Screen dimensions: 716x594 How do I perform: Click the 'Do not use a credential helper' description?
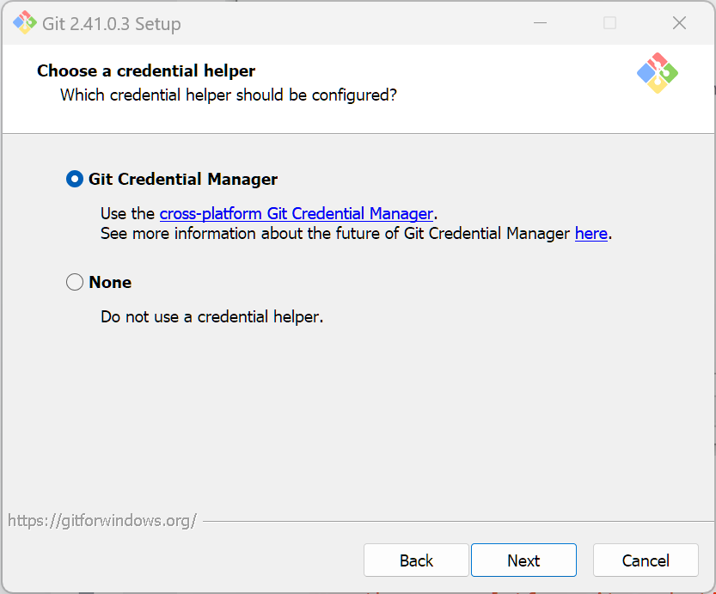coord(211,316)
